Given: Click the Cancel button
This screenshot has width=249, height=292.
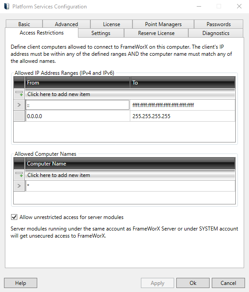Looking at the screenshot, I should pos(228,283).
